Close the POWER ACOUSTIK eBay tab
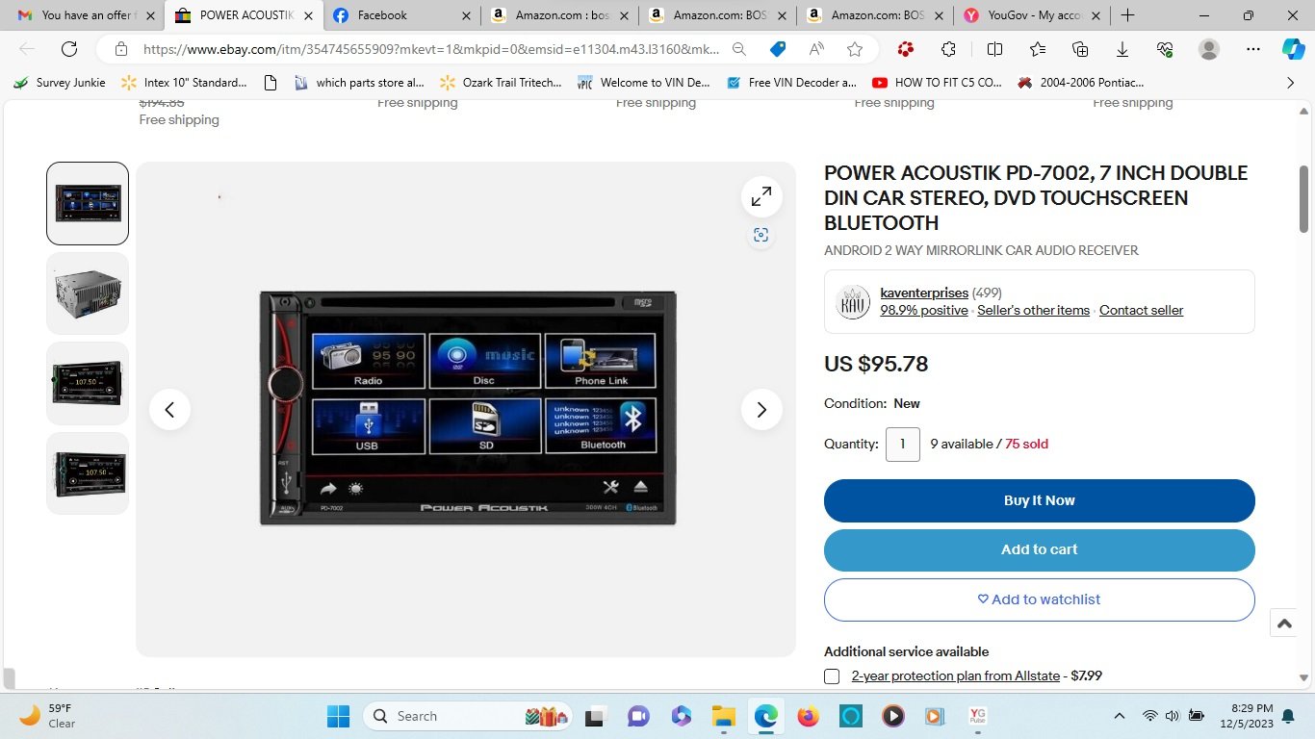The width and height of the screenshot is (1315, 739). 308,15
